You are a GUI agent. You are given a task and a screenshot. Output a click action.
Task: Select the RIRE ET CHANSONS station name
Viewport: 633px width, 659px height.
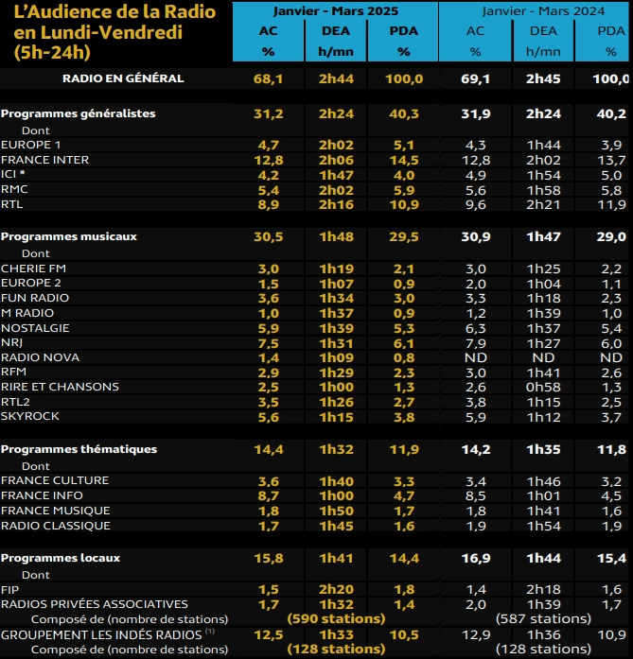60,388
